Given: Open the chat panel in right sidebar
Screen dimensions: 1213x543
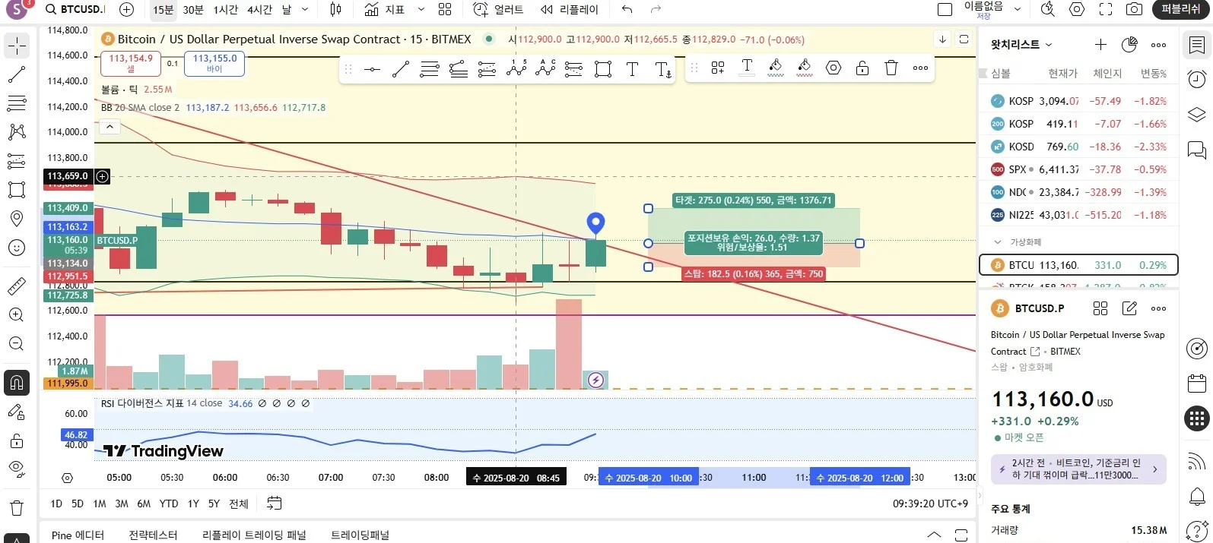Looking at the screenshot, I should pyautogui.click(x=1197, y=150).
